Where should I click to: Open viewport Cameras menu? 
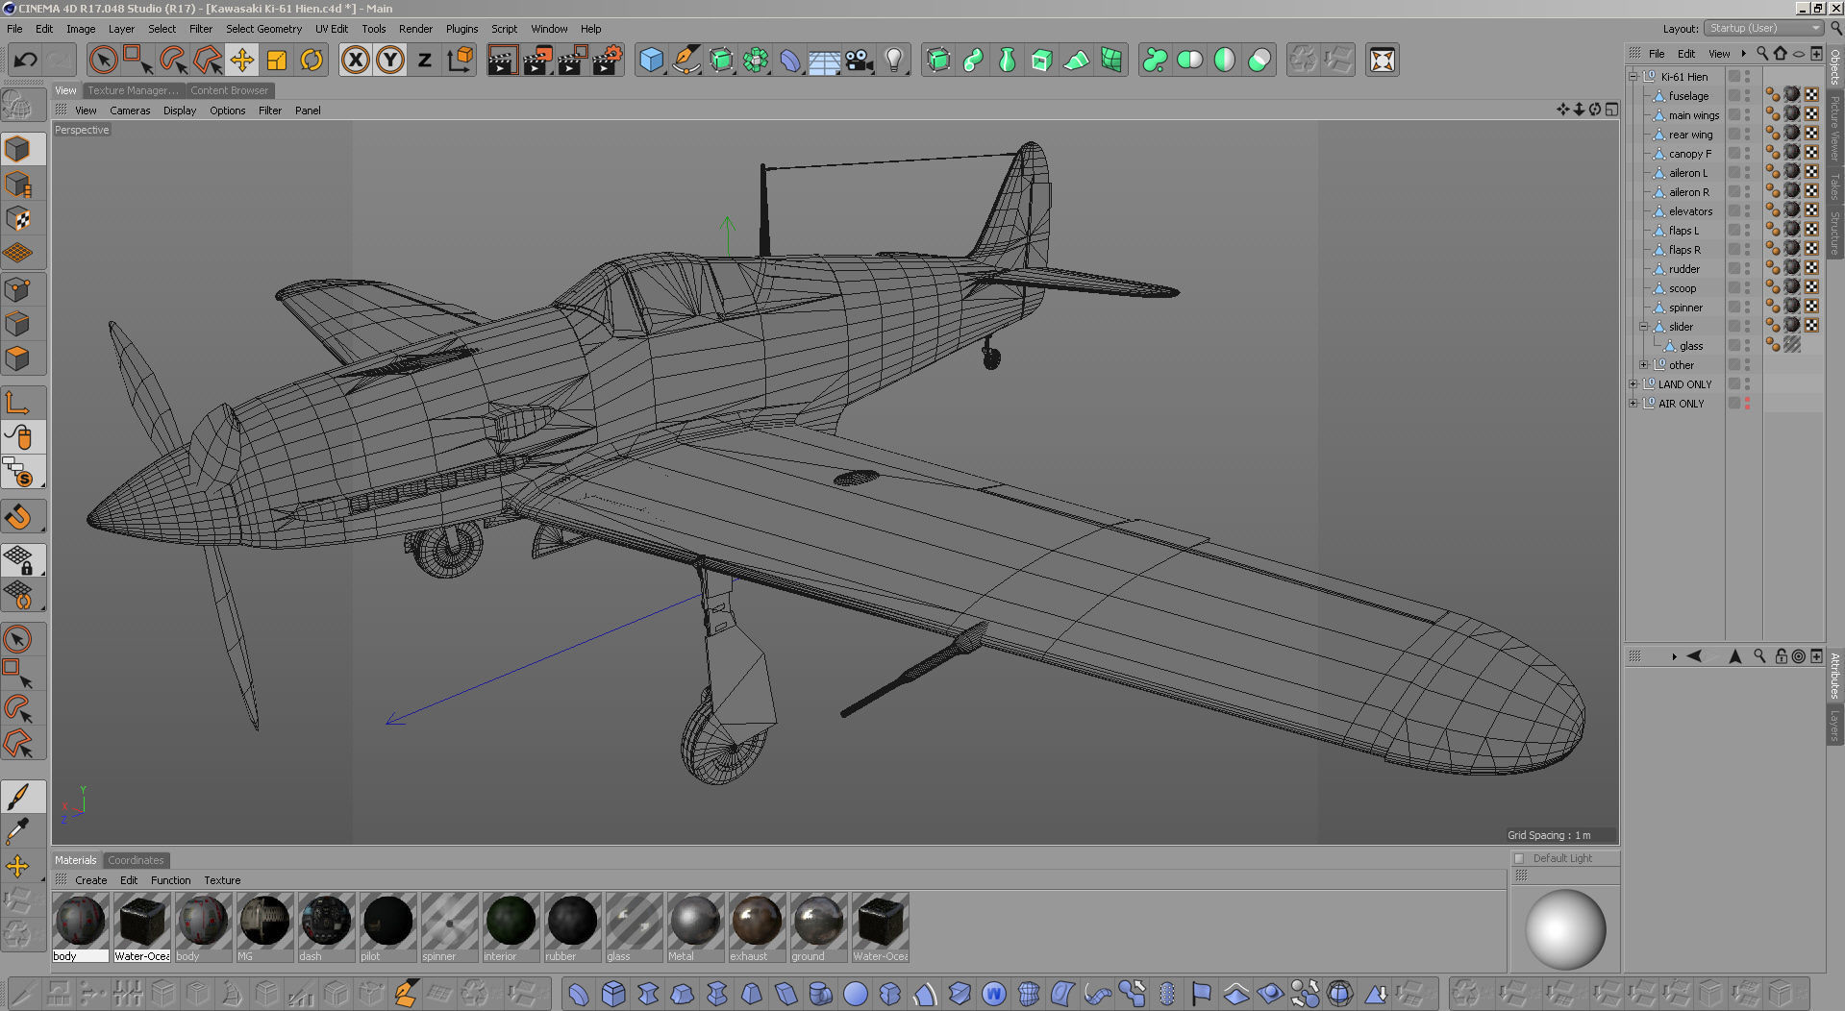point(130,111)
